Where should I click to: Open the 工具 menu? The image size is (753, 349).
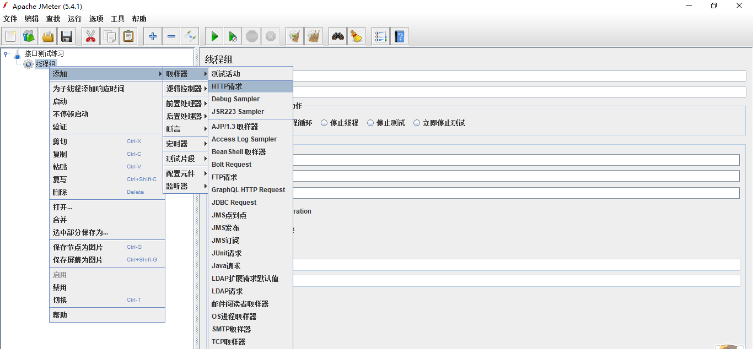click(x=118, y=19)
